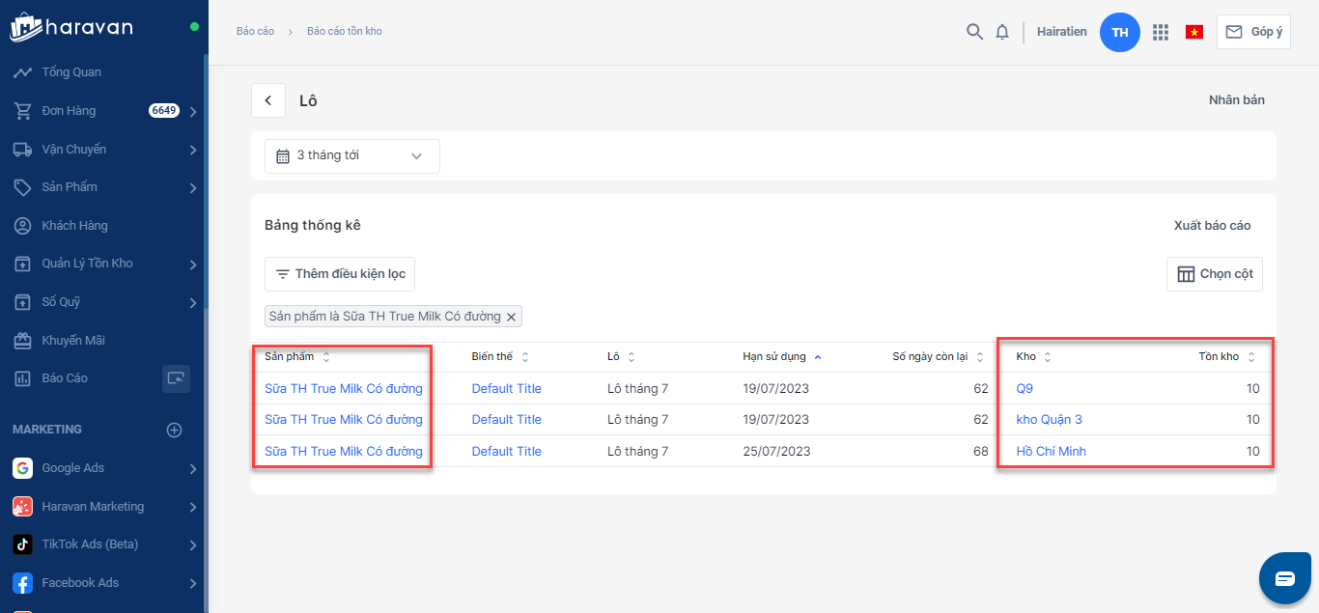Expand Quản Lý Tồn Kho submenu
1319x613 pixels.
(x=193, y=264)
